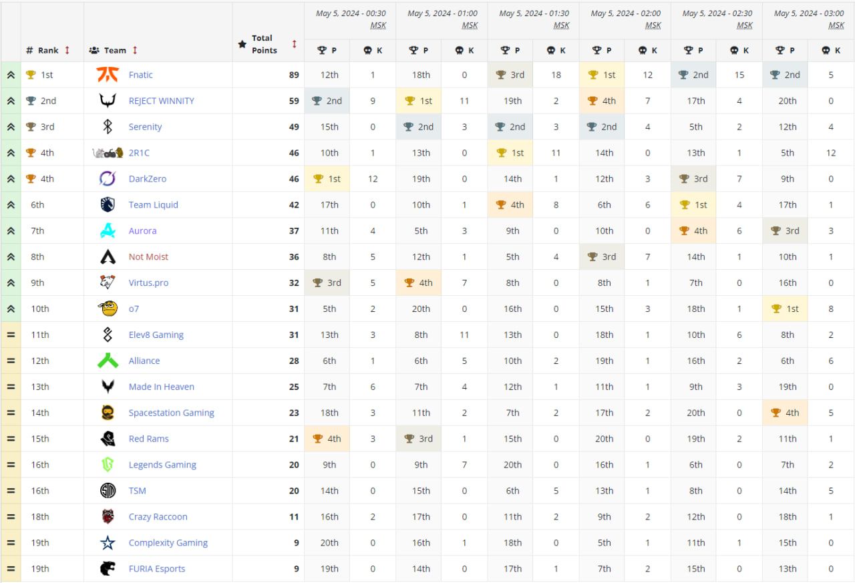Click the REJECT WINNITY logo icon
The height and width of the screenshot is (583, 855).
click(x=108, y=101)
